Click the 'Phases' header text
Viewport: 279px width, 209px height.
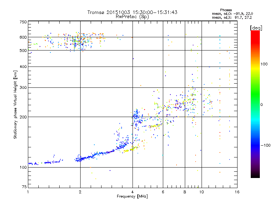coord(226,10)
